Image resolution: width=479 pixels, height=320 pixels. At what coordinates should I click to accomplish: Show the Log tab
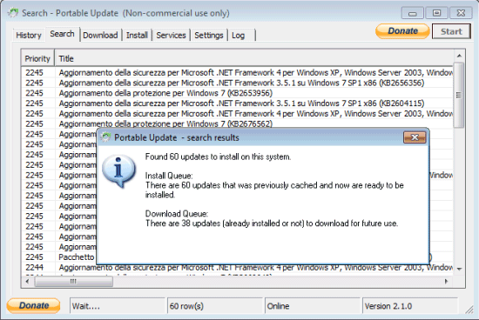point(239,35)
